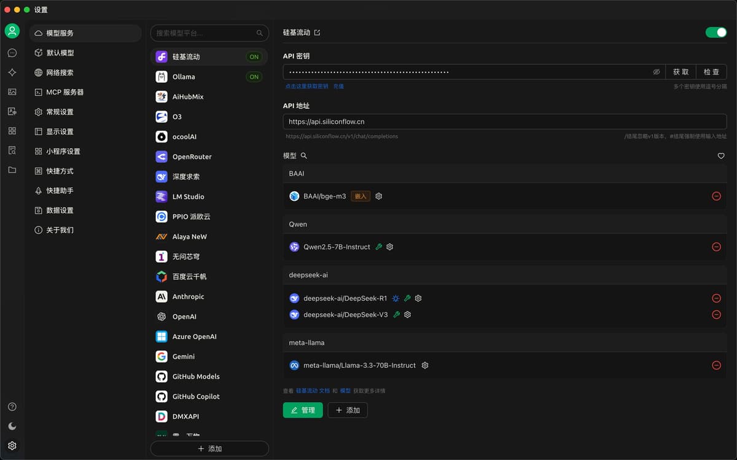Click the API 地址 input field
Image resolution: width=737 pixels, height=460 pixels.
pyautogui.click(x=505, y=122)
